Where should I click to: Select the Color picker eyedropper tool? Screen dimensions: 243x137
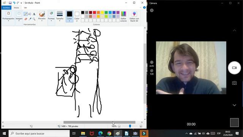tap(30, 19)
